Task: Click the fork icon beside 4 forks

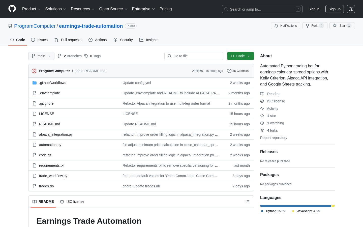Action: tap(262, 130)
